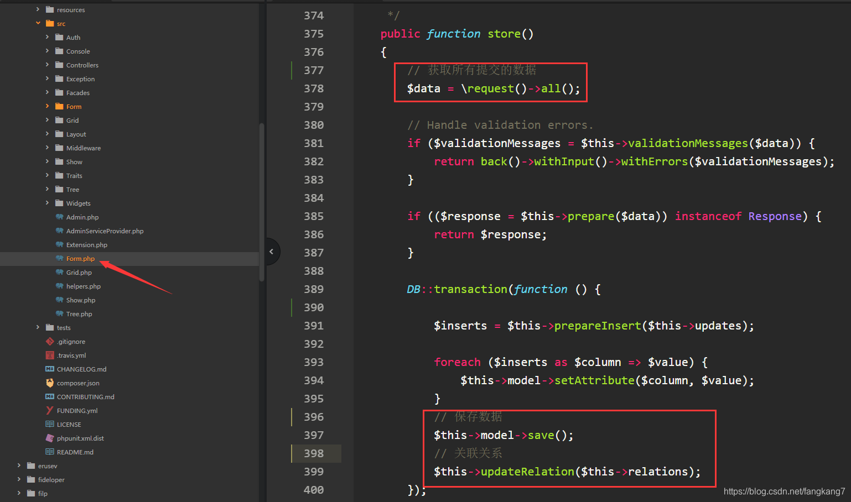Click the helpers.php file icon
Screen dimensions: 851x502
click(59, 286)
